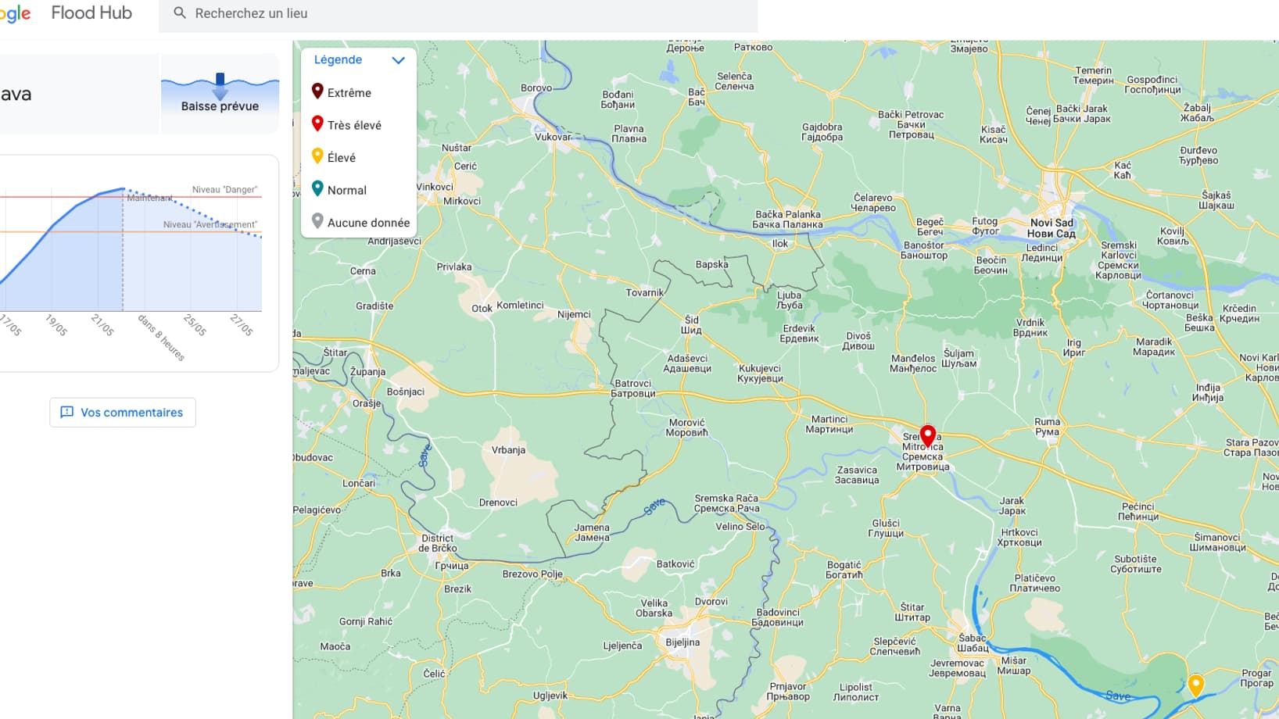The width and height of the screenshot is (1279, 719).
Task: Click the yellow flood marker on the Save
Action: 1195,685
